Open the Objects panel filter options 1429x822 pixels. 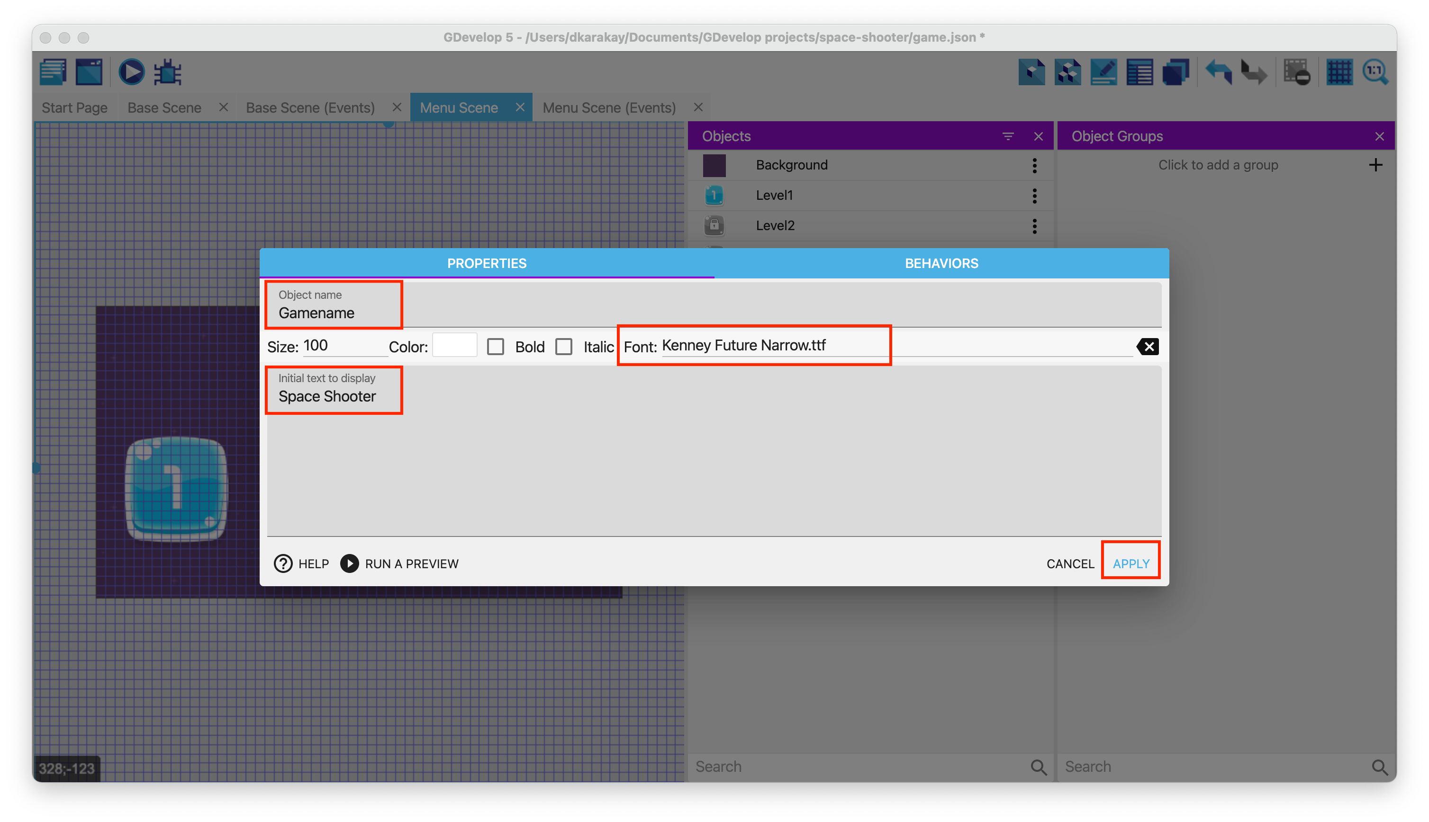[1008, 137]
